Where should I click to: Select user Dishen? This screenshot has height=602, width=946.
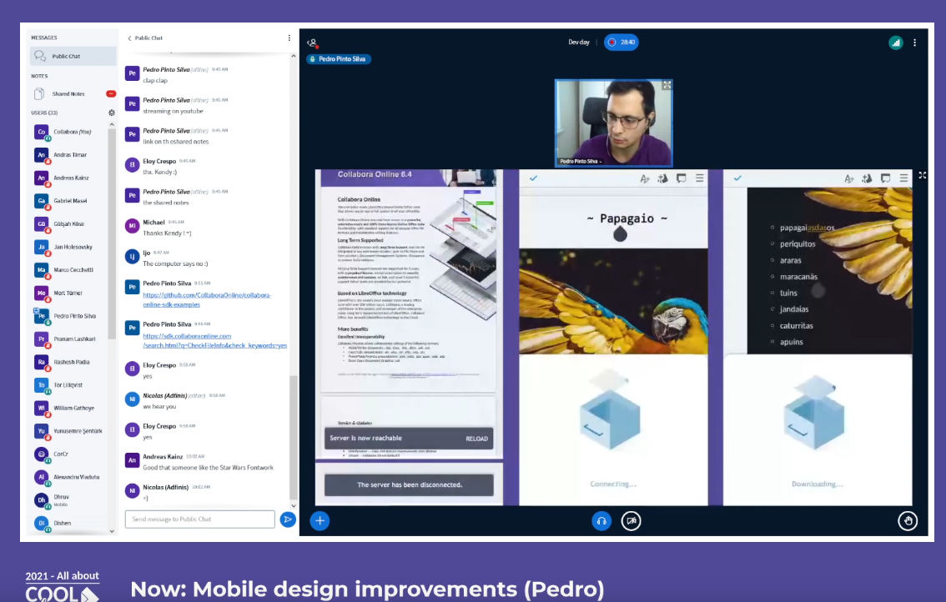69,523
